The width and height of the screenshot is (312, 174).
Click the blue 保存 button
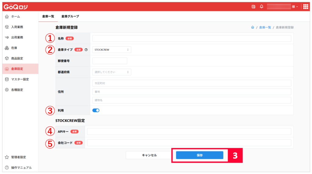(x=200, y=155)
